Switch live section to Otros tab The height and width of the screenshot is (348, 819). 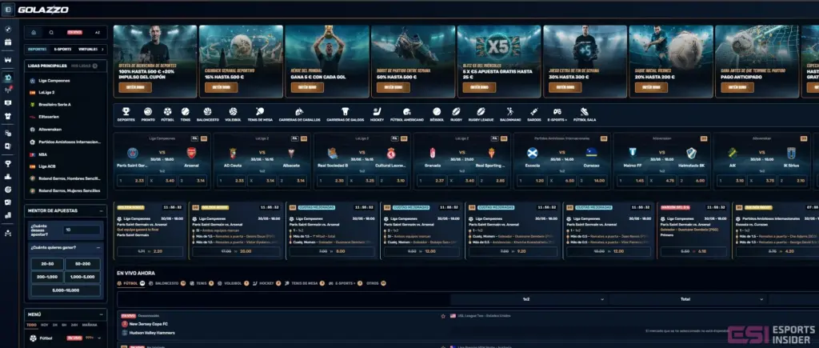[376, 283]
